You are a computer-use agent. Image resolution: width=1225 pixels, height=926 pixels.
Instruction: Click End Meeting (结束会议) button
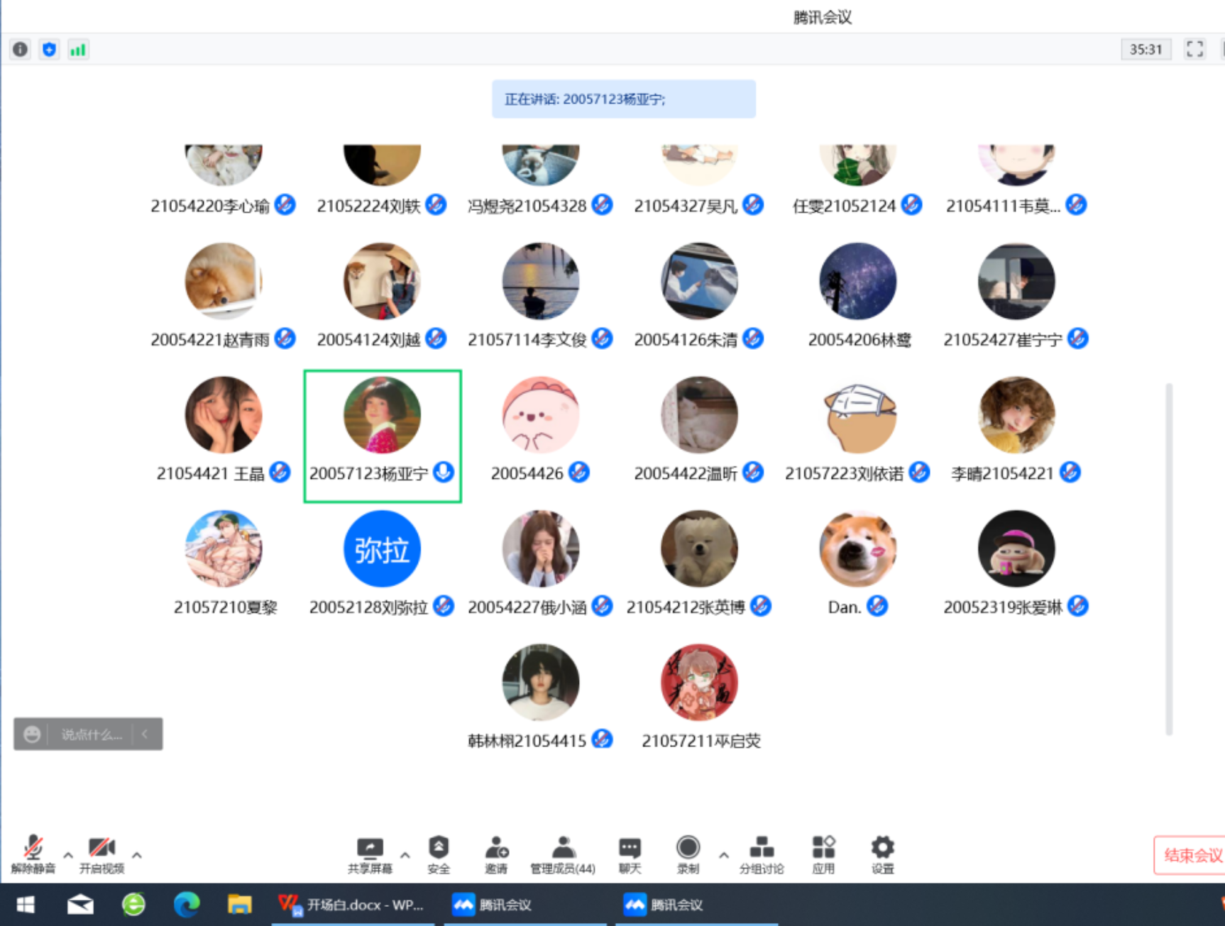[1192, 855]
